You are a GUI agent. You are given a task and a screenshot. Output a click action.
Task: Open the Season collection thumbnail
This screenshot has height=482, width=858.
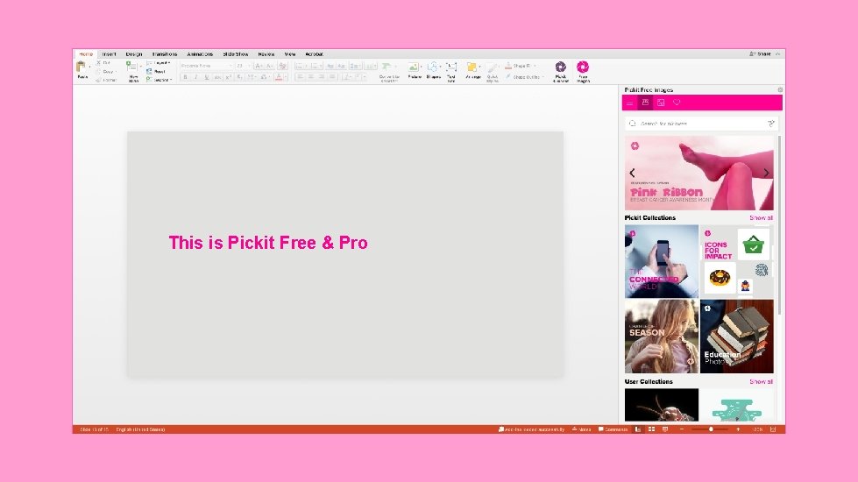(x=662, y=336)
